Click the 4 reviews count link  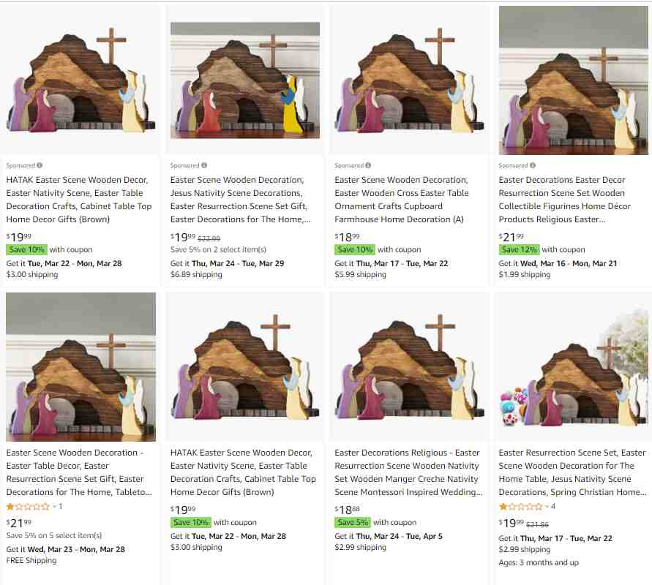553,507
